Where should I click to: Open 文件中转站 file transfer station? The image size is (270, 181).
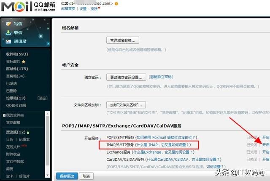[15, 162]
